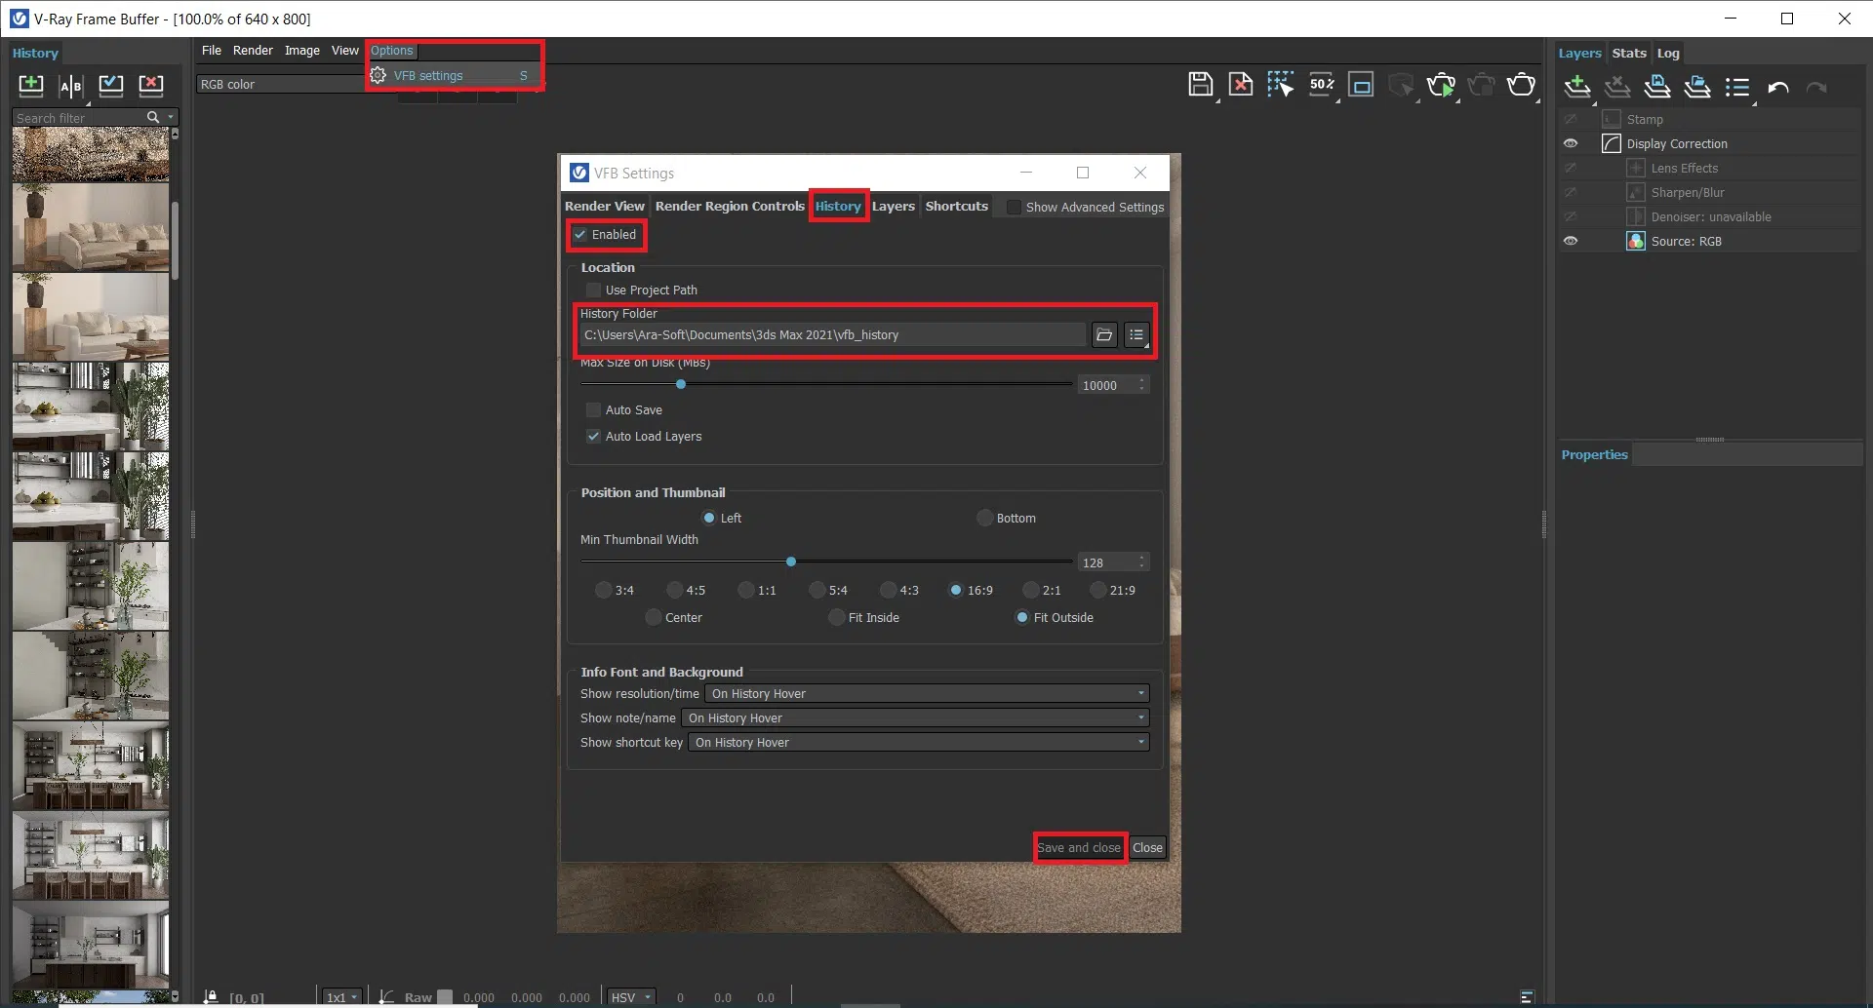Click the create layer icon
This screenshot has width=1873, height=1008.
1576,88
